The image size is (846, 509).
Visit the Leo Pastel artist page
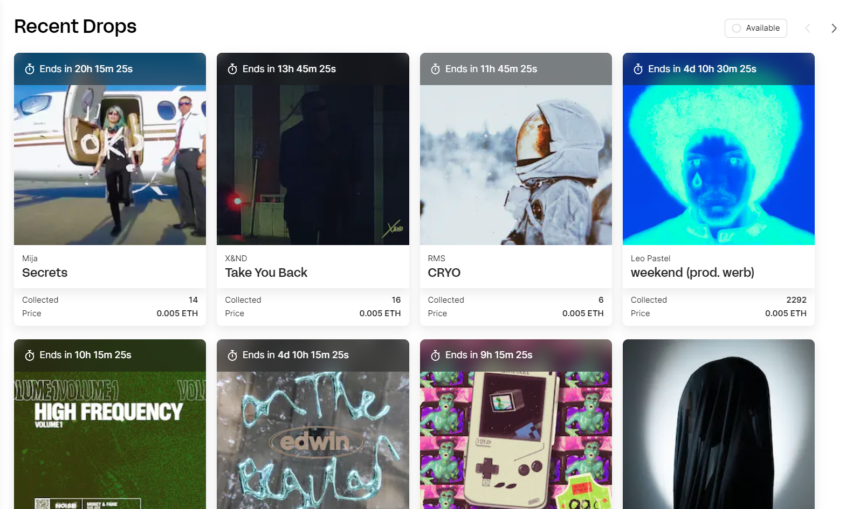650,259
